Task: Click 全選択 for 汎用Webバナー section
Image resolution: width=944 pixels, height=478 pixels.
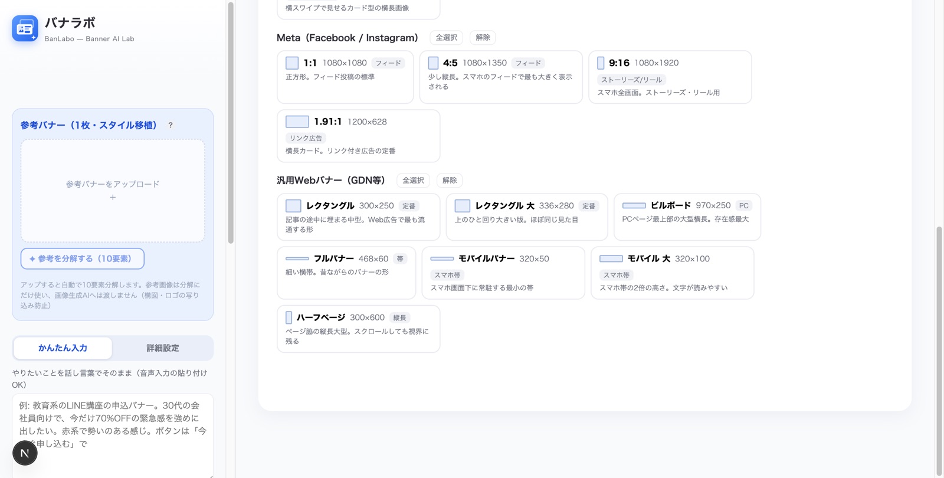Action: coord(413,181)
